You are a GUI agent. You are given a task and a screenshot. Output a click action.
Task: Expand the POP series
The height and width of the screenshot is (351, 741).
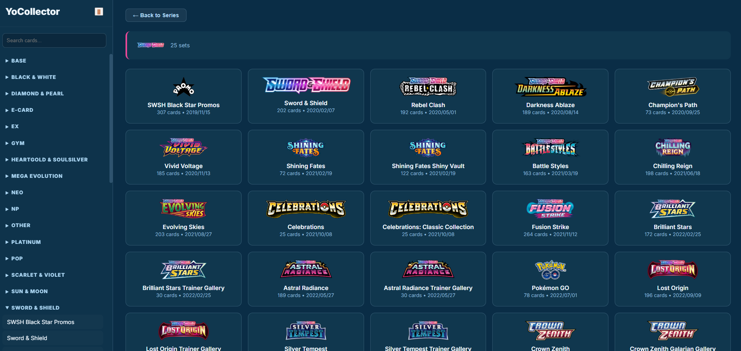tap(54, 258)
